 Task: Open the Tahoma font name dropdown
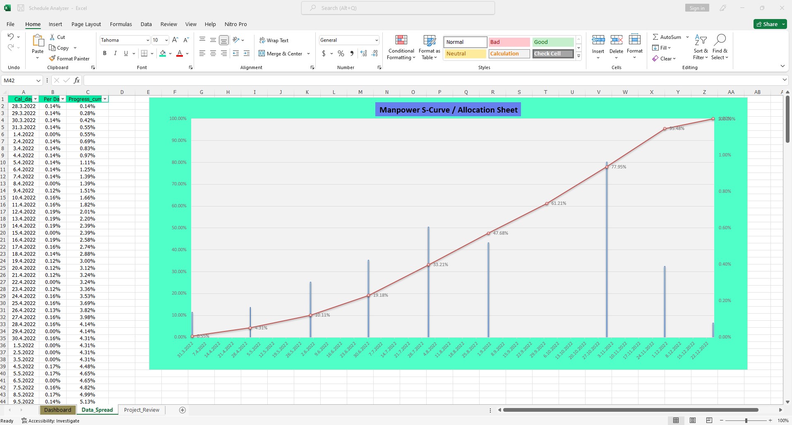tap(148, 40)
